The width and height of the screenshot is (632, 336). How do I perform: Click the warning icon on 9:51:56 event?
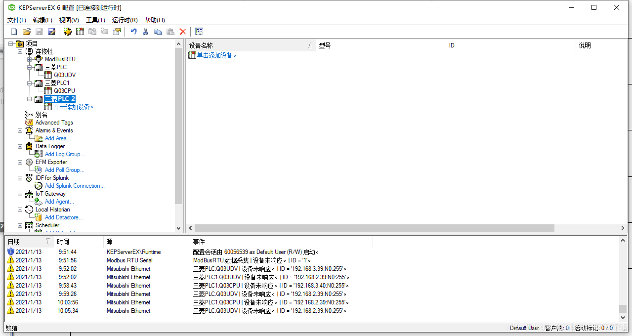[11, 260]
